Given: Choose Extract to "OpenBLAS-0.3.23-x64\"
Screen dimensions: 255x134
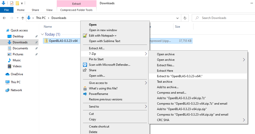Looking at the screenshot, I should tap(198, 76).
